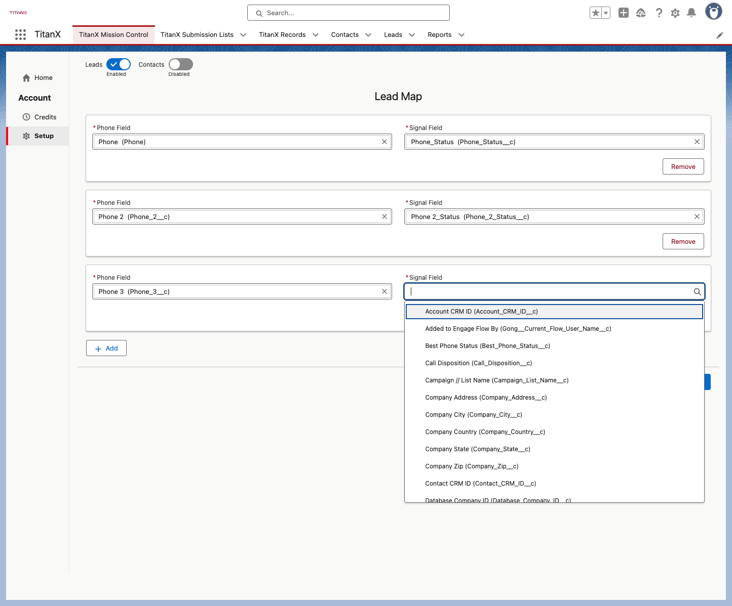
Task: Expand the TitanX Submission Lists chevron
Action: tap(243, 35)
